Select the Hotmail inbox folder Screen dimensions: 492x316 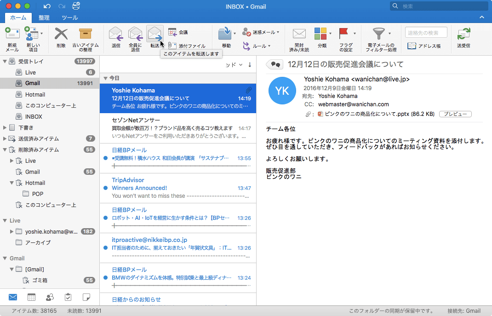[35, 94]
